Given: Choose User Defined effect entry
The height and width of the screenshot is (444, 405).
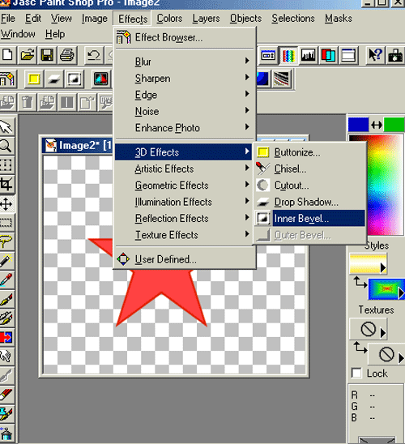Looking at the screenshot, I should click(184, 259).
